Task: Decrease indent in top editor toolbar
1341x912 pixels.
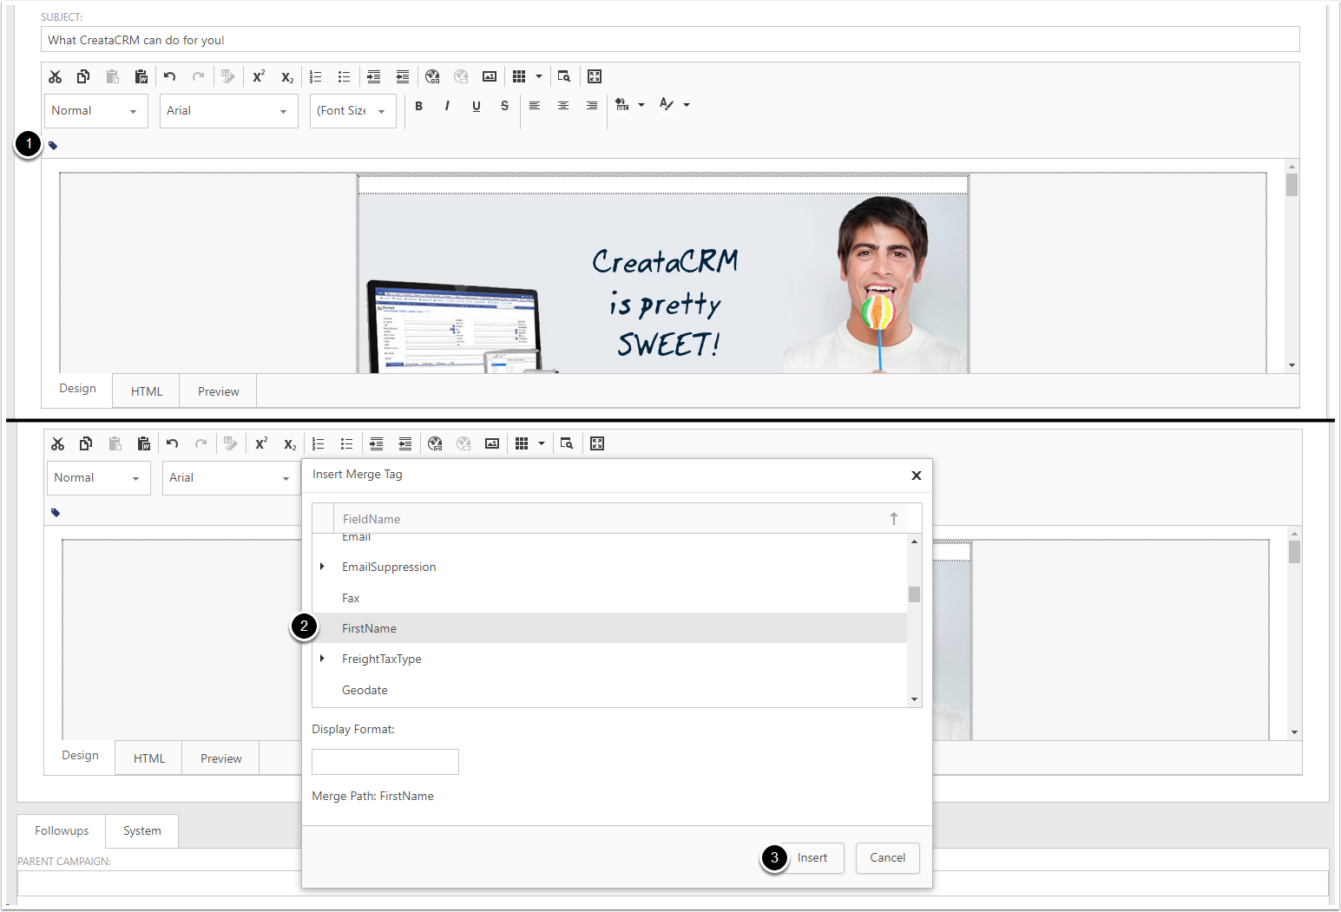Action: [403, 76]
